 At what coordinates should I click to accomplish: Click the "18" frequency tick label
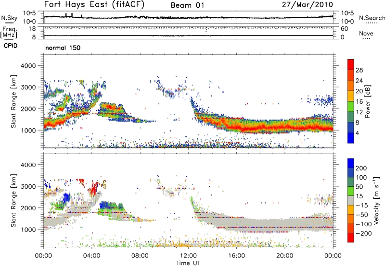click(32, 29)
